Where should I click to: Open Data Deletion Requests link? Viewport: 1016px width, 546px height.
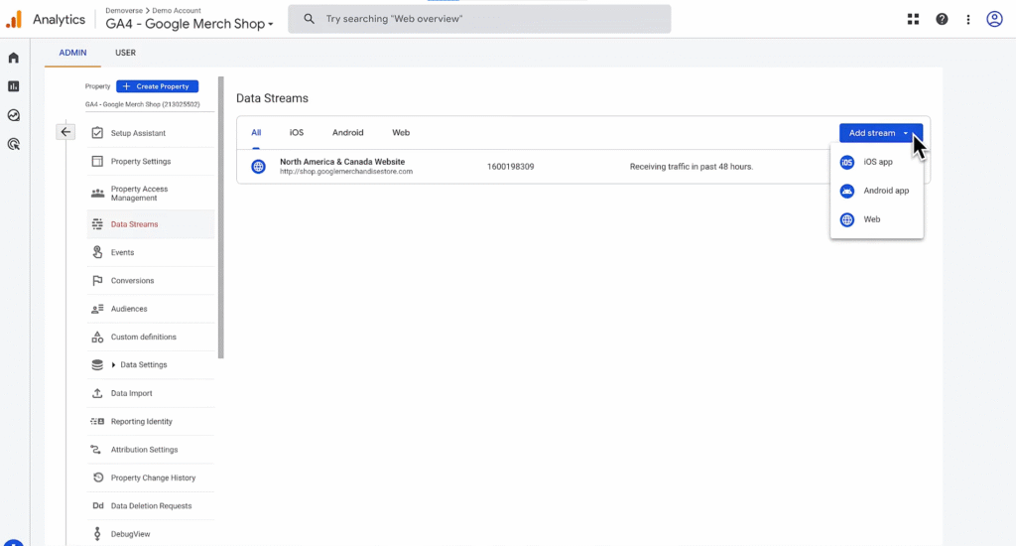click(151, 506)
